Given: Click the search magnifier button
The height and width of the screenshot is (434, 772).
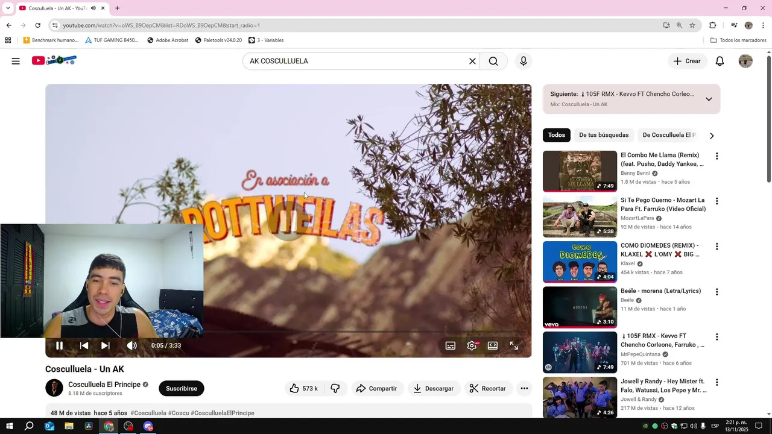Looking at the screenshot, I should coord(493,61).
